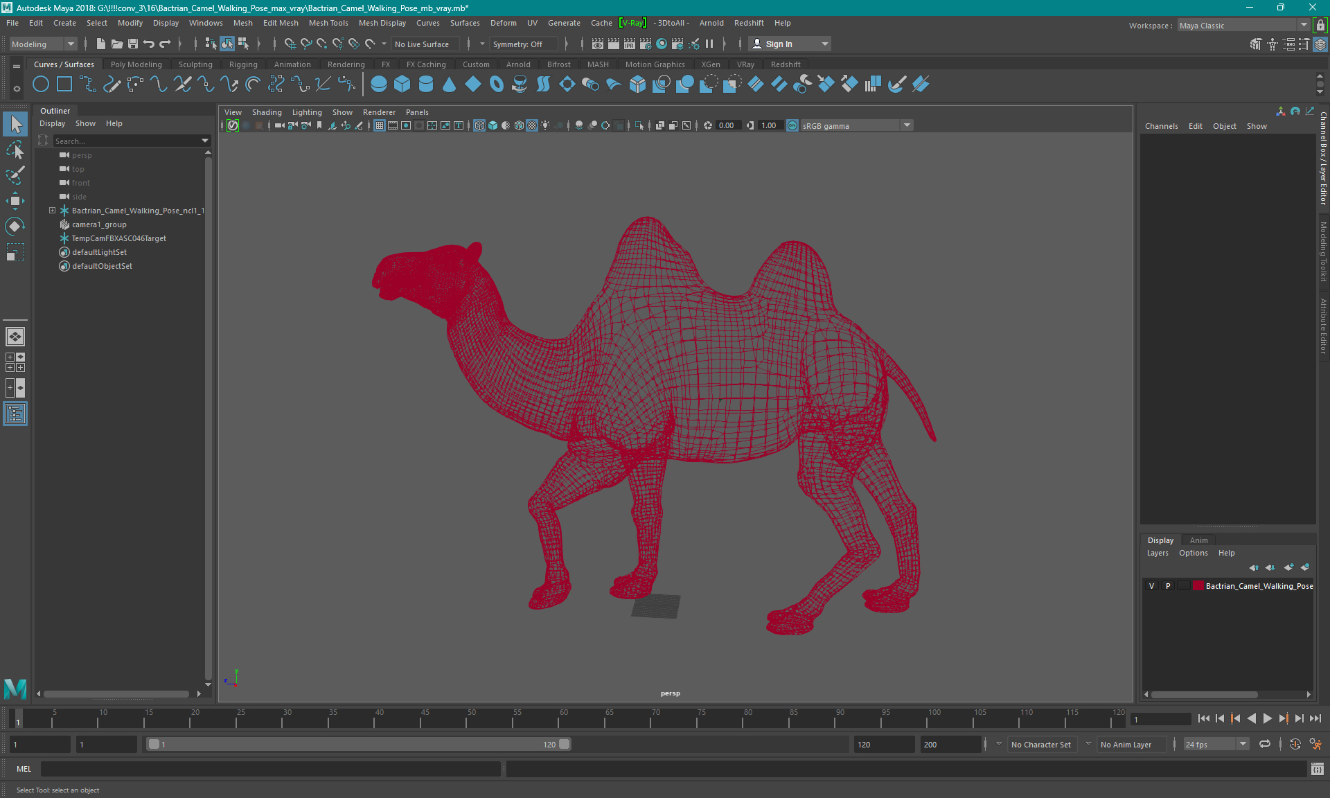Open the 24 fps frame rate dropdown
1330x798 pixels.
click(1216, 745)
